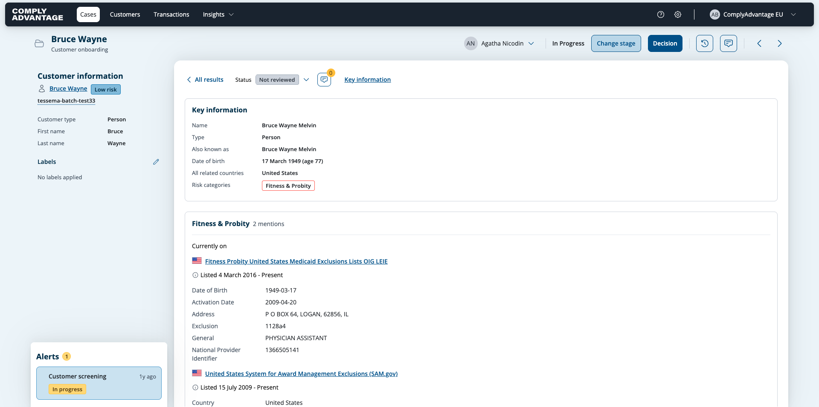The width and height of the screenshot is (819, 407).
Task: Click the Fitness & Probity risk category tag
Action: pyautogui.click(x=288, y=186)
